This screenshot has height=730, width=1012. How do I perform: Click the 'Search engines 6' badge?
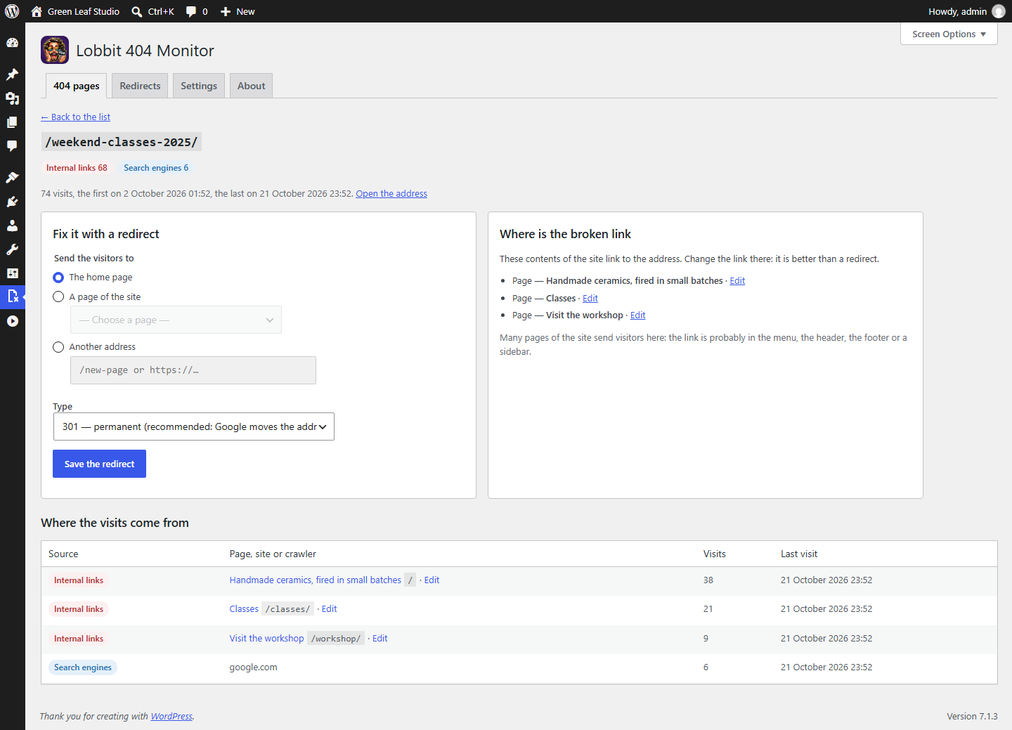pyautogui.click(x=156, y=168)
